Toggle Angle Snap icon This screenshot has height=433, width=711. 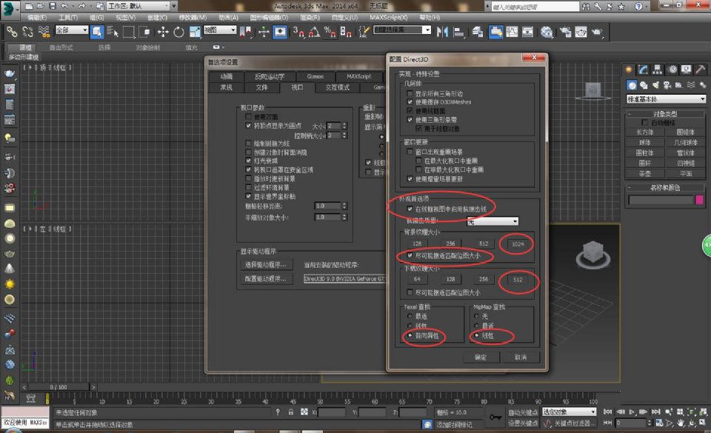(314, 32)
